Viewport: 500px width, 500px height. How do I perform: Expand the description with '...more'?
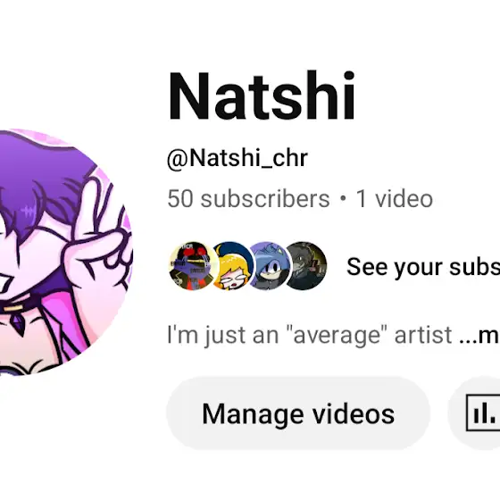479,335
